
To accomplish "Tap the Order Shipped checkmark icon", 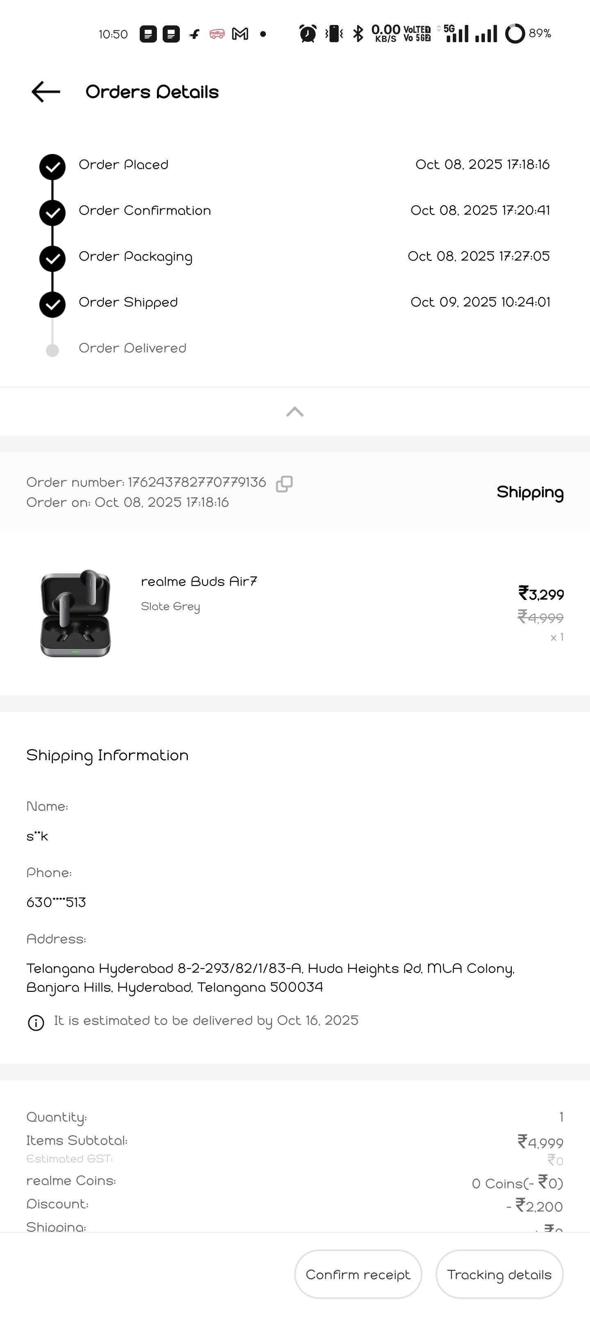I will [52, 305].
